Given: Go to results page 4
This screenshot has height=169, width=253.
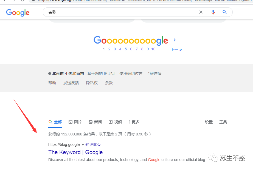Looking at the screenshot, I should click(x=120, y=49).
